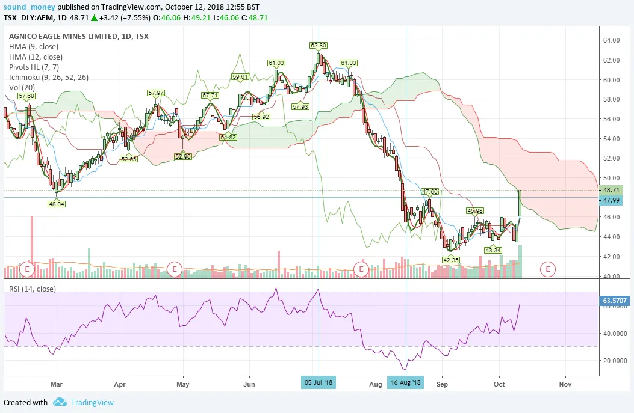
Task: Open the sound_money author link
Action: click(x=29, y=7)
